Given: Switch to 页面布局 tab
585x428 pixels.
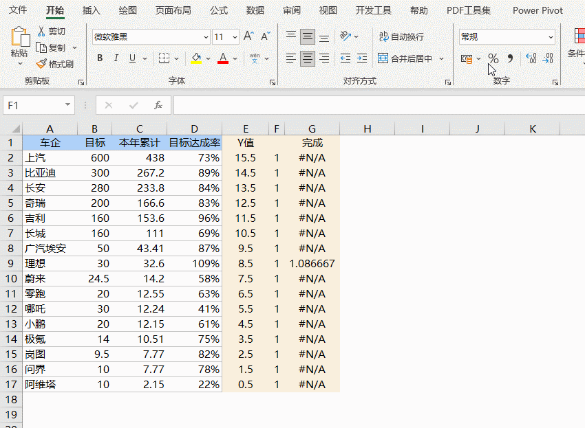Looking at the screenshot, I should 173,10.
